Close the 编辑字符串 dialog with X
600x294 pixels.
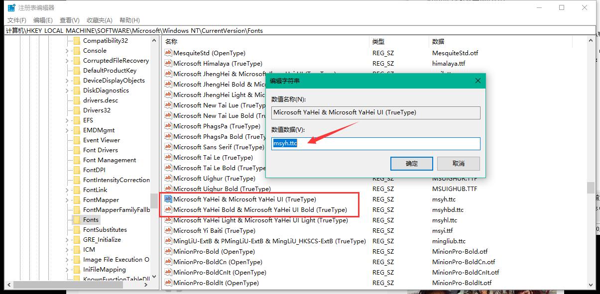tap(478, 81)
